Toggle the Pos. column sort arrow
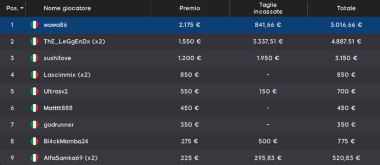The image size is (380, 165). coord(22,9)
